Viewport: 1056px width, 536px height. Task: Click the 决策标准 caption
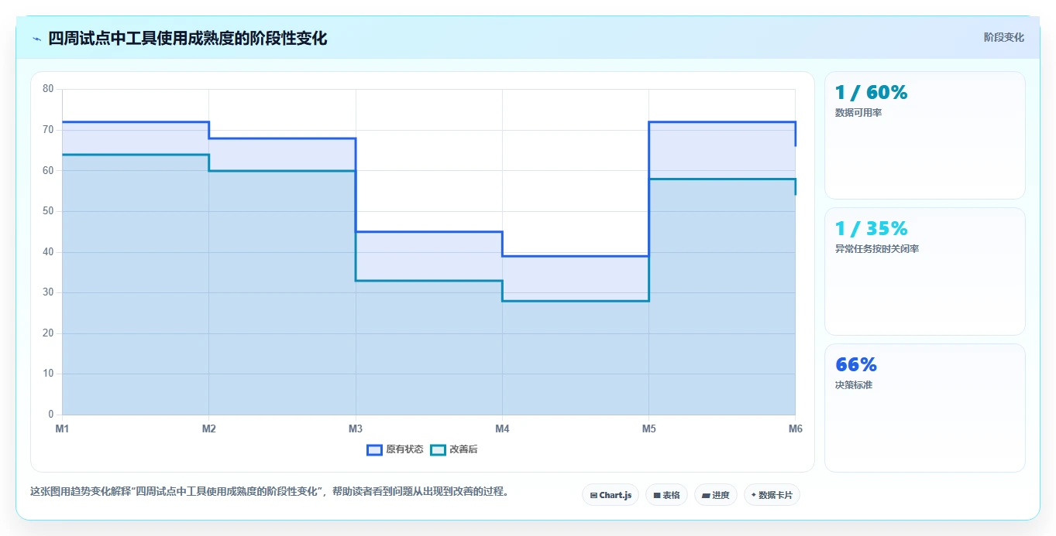coord(854,384)
